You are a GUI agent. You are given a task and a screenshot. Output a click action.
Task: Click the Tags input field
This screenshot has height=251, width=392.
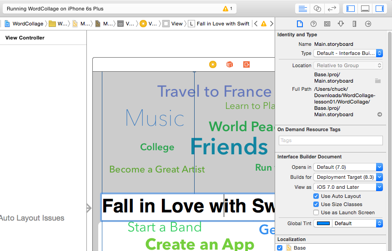tap(331, 140)
